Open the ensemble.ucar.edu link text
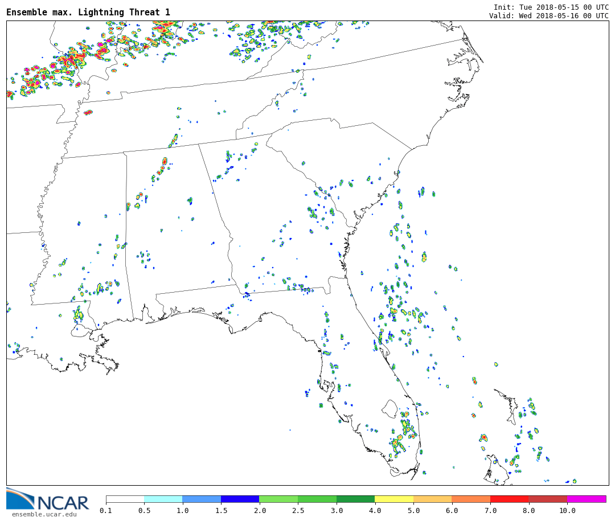The height and width of the screenshot is (521, 615). click(x=44, y=514)
